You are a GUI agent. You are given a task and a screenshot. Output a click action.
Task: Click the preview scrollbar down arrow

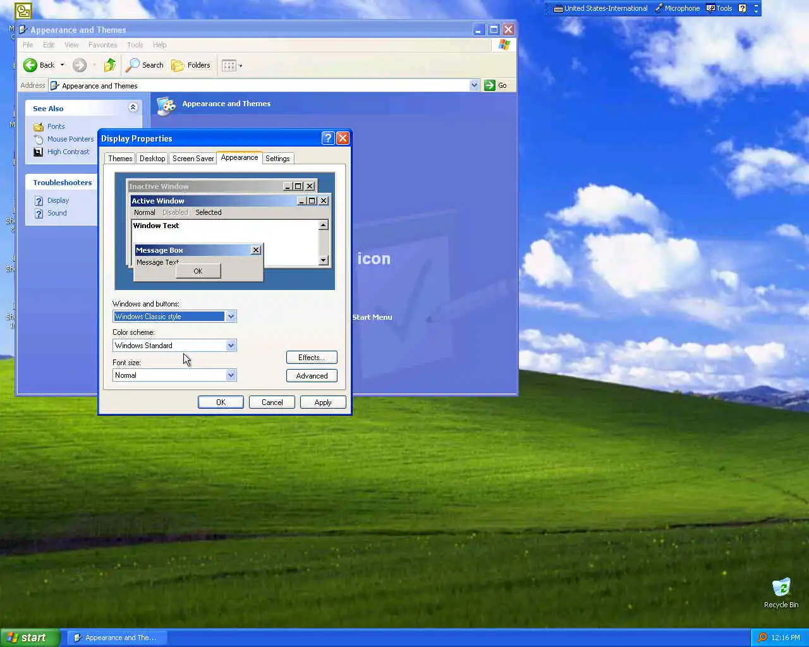323,260
